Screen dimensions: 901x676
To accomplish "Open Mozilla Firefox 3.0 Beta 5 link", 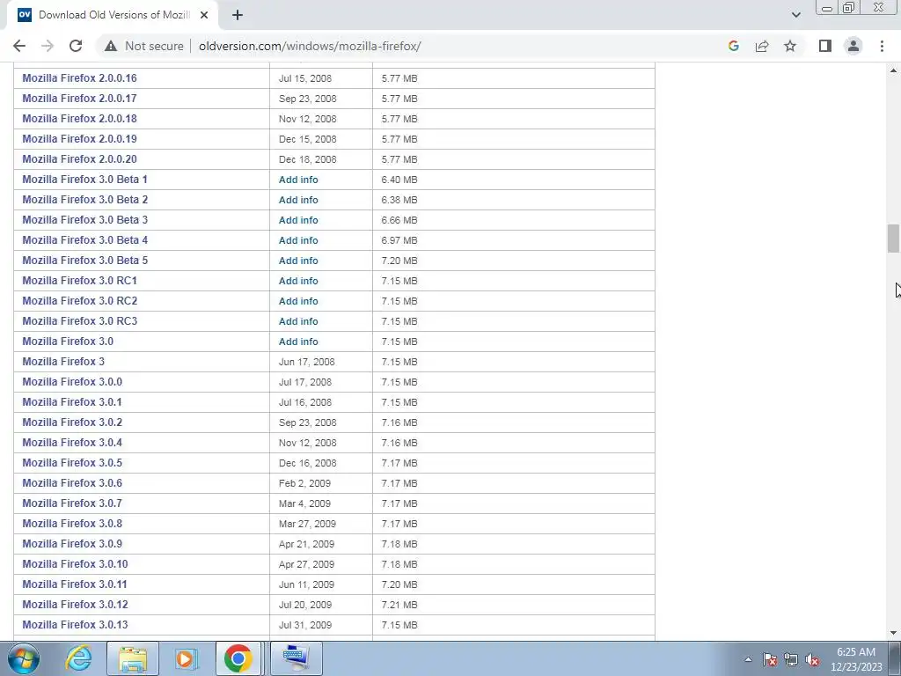I will 85,261.
